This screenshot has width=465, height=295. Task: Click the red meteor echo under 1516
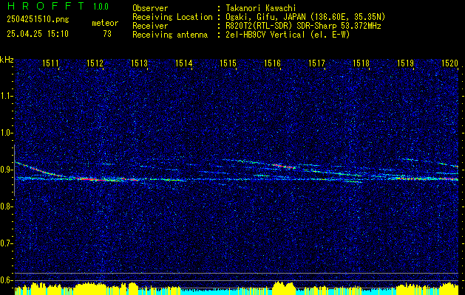(284, 166)
